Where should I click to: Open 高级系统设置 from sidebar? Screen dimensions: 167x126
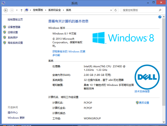tap(15, 43)
